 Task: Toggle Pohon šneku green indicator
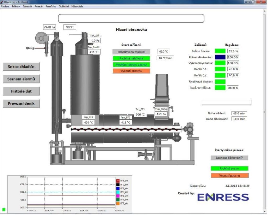(x=220, y=51)
